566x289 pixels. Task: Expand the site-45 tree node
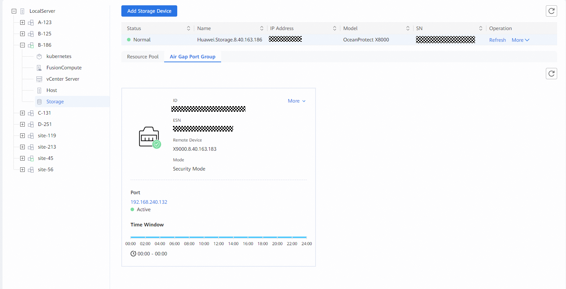pos(22,158)
